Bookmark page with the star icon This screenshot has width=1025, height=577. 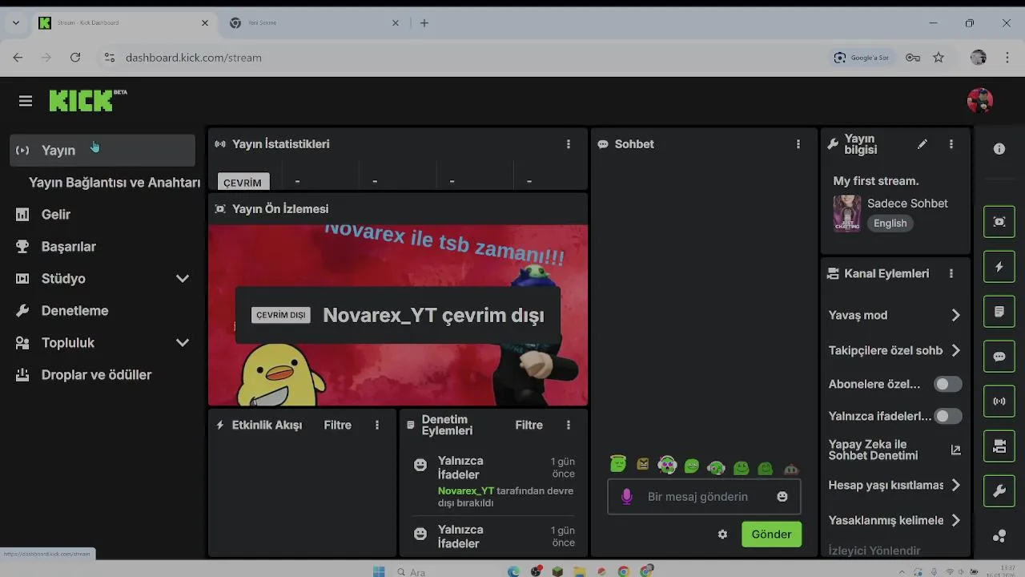click(x=939, y=58)
